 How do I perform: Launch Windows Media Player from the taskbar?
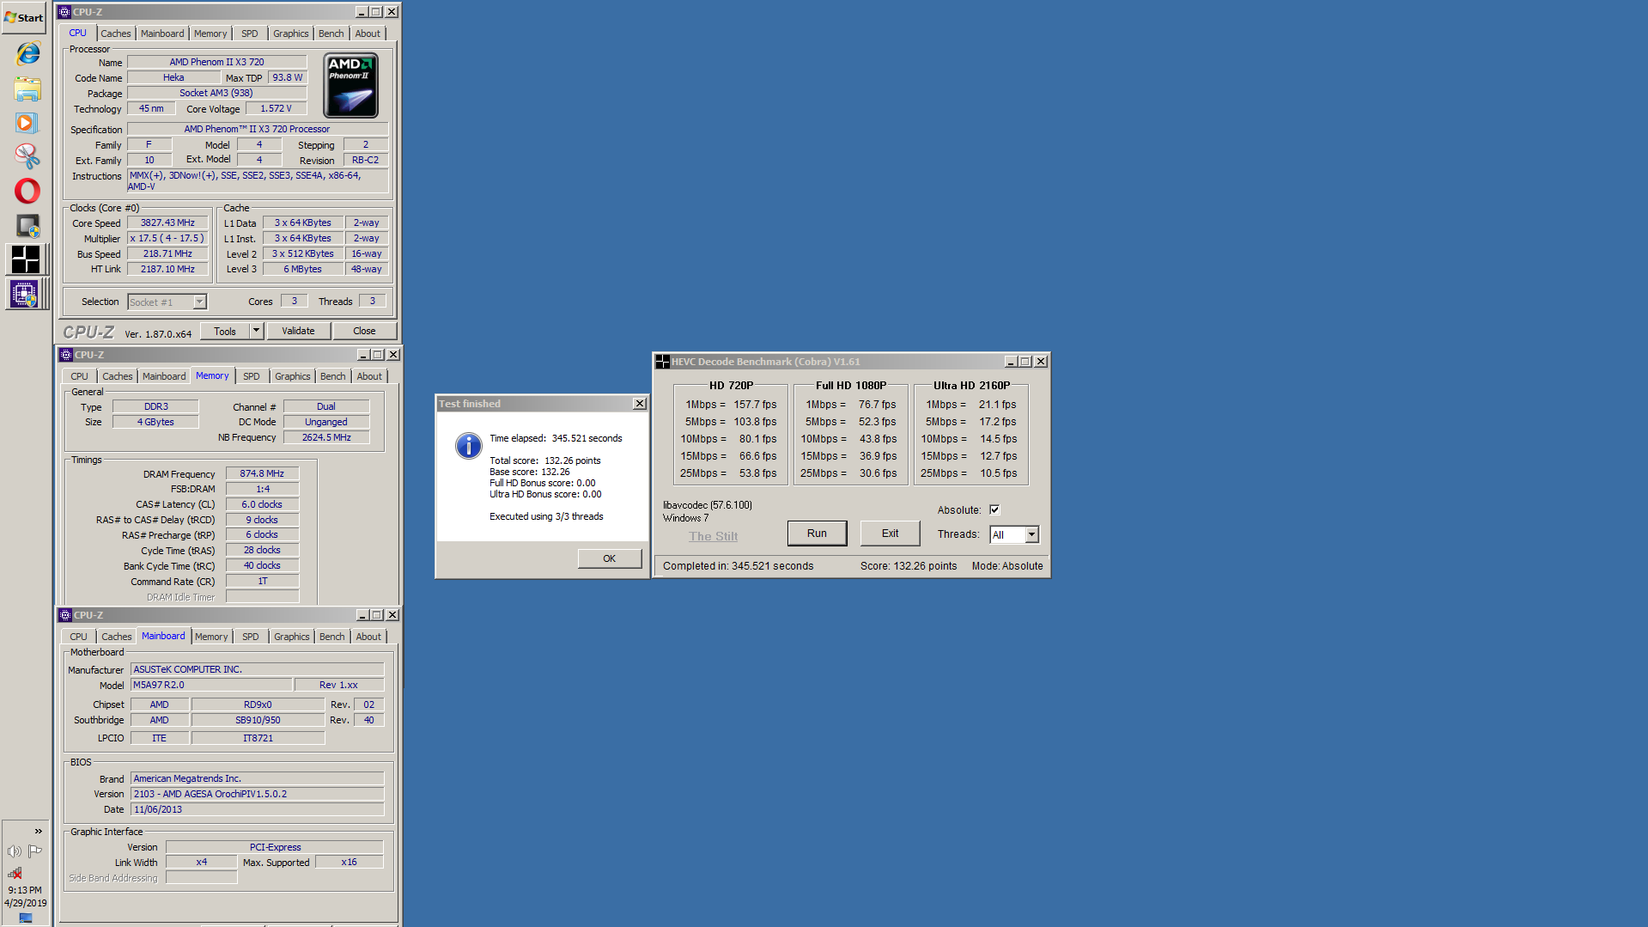[x=27, y=123]
